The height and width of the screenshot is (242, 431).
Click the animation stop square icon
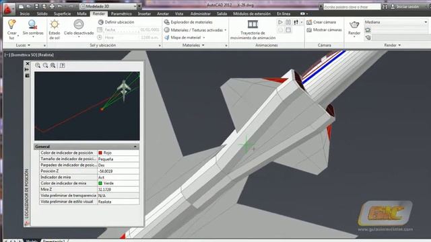coord(288,30)
